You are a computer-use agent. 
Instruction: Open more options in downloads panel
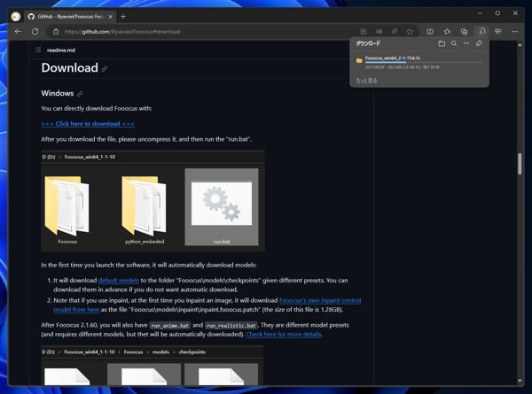click(x=466, y=43)
